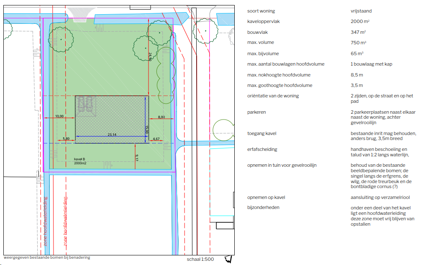Image resolution: width=423 pixels, height=265 pixels.
Task: Click the 'max. bijvolume' label
Action: 263,54
